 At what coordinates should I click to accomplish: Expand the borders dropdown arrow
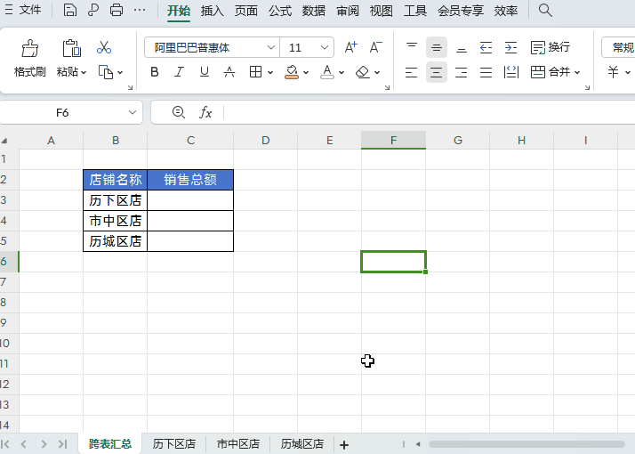[270, 73]
